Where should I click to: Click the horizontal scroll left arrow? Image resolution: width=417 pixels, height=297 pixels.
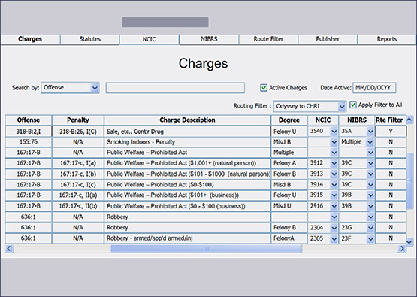point(9,249)
